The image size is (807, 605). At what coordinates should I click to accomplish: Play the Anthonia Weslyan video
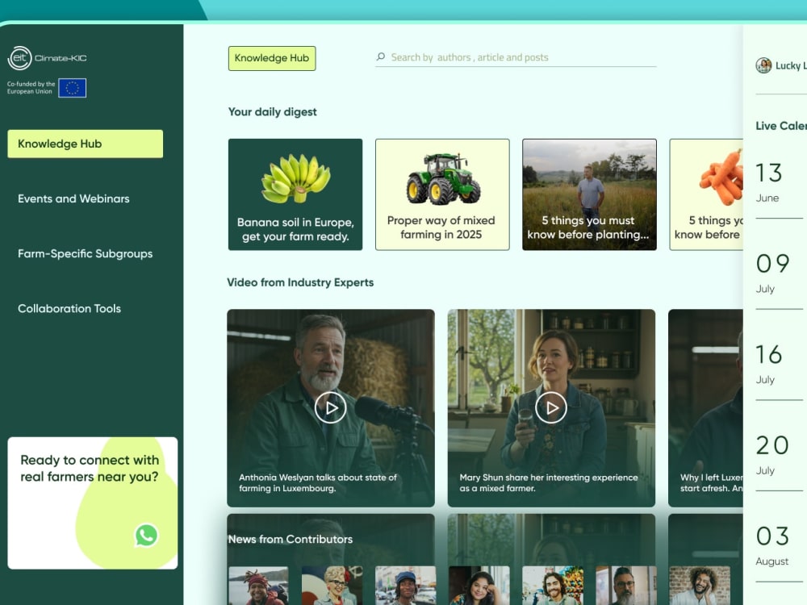click(x=330, y=407)
